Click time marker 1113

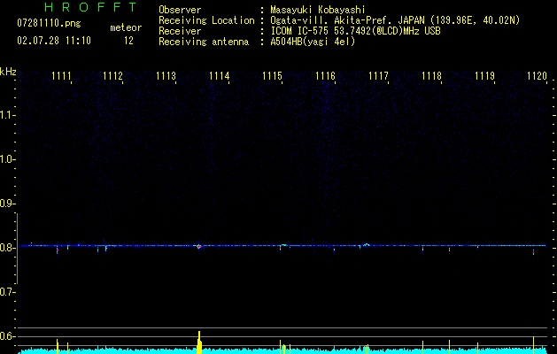(166, 76)
